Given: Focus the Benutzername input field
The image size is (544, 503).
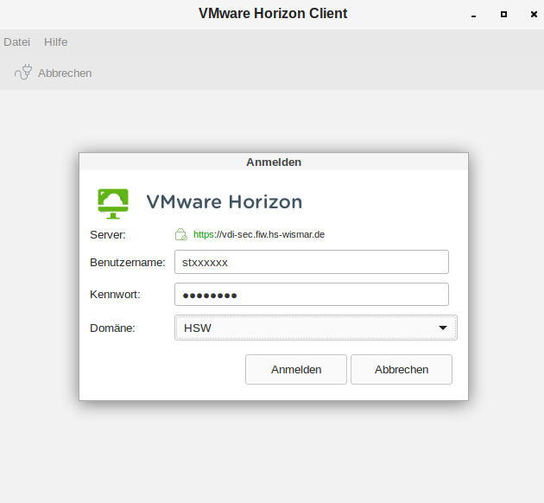Looking at the screenshot, I should (312, 262).
